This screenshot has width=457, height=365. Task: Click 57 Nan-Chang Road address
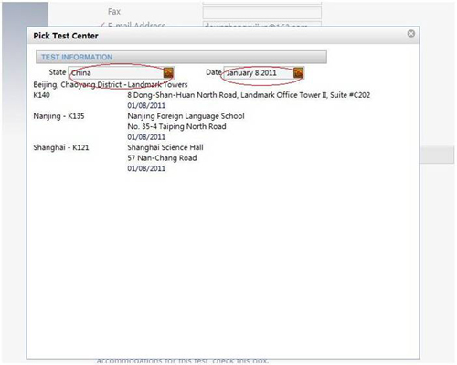162,158
